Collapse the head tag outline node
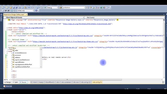 point(7,30)
